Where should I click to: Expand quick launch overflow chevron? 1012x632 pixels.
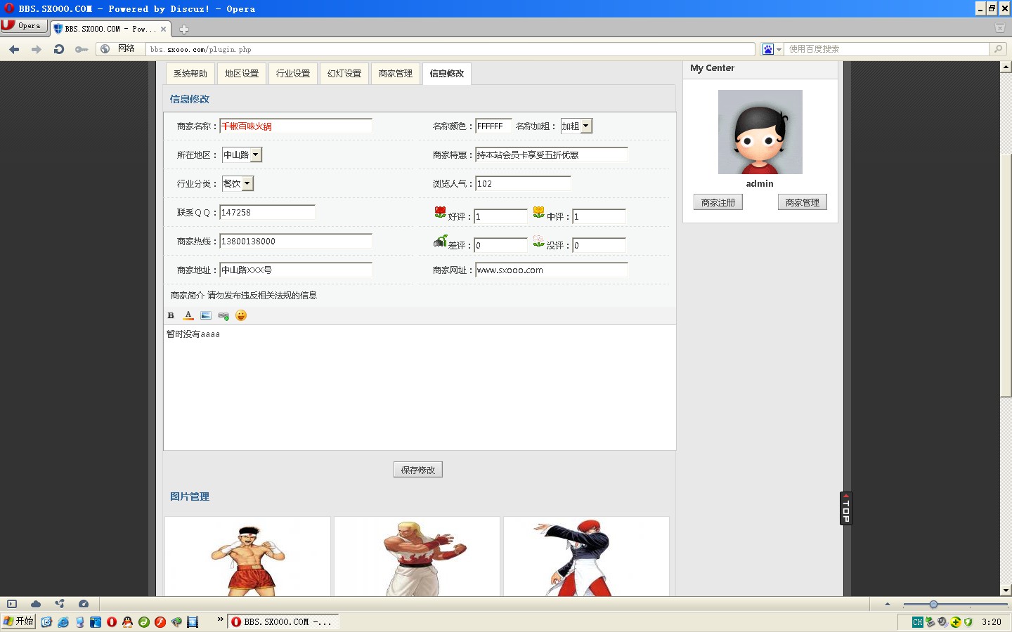point(221,619)
